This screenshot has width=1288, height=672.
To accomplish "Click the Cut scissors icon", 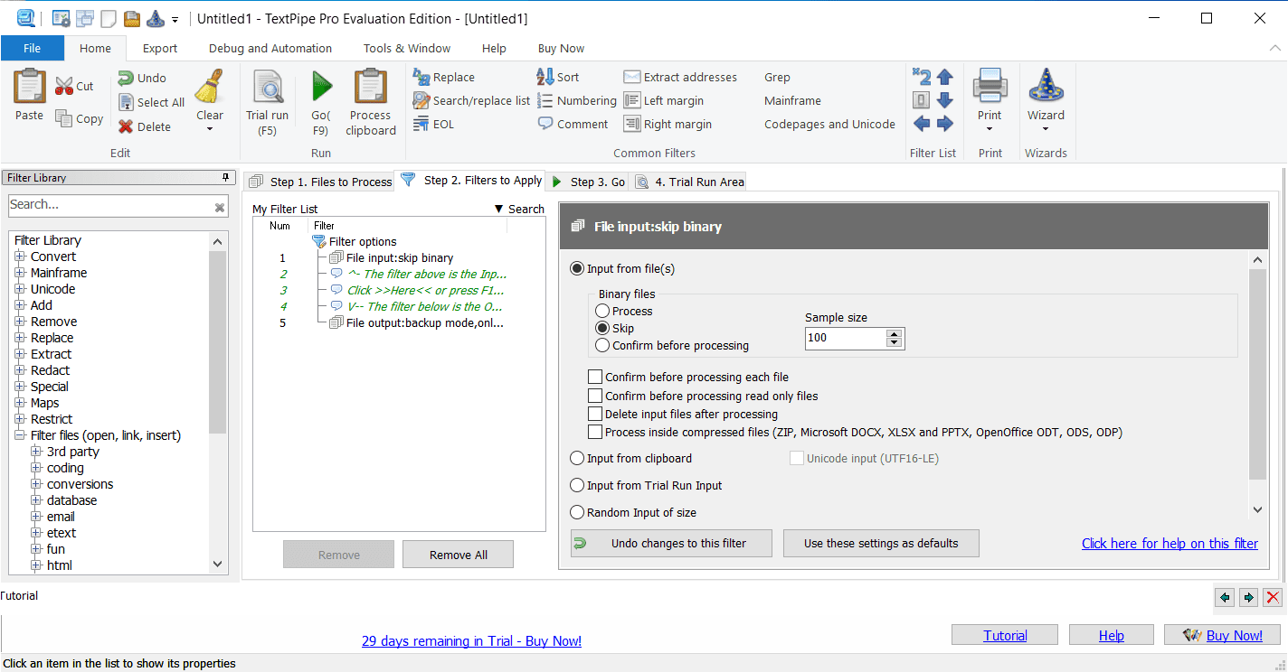I will click(64, 87).
